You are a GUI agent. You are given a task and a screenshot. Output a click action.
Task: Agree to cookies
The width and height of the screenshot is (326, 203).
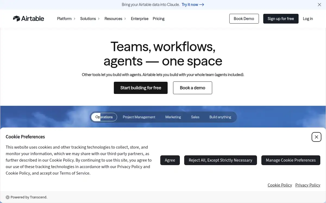(170, 160)
